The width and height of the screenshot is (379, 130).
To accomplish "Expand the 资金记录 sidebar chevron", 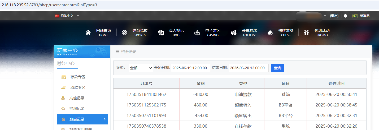I will tap(104, 119).
